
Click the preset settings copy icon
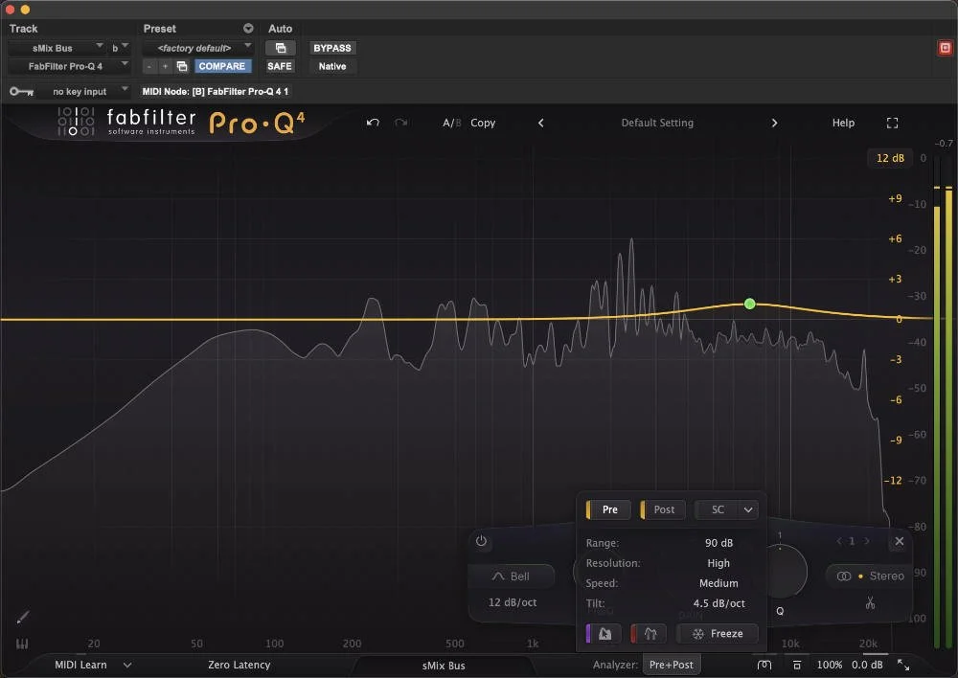[x=182, y=66]
